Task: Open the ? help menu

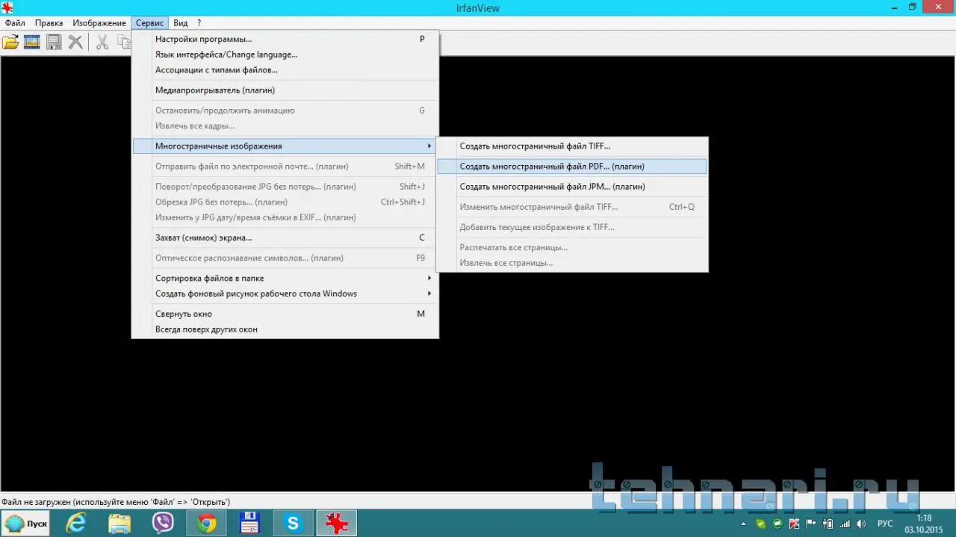Action: tap(199, 23)
